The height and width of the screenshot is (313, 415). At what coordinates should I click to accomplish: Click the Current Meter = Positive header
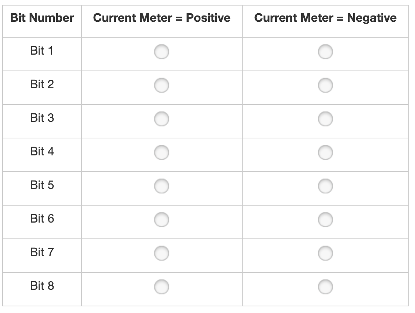click(162, 18)
